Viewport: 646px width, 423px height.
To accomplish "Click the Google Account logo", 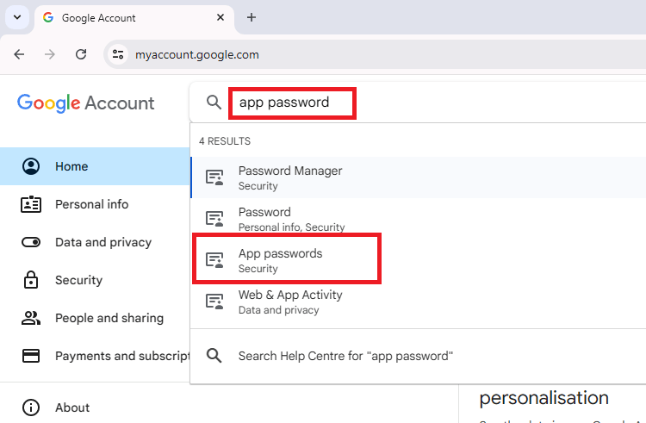I will click(x=85, y=103).
